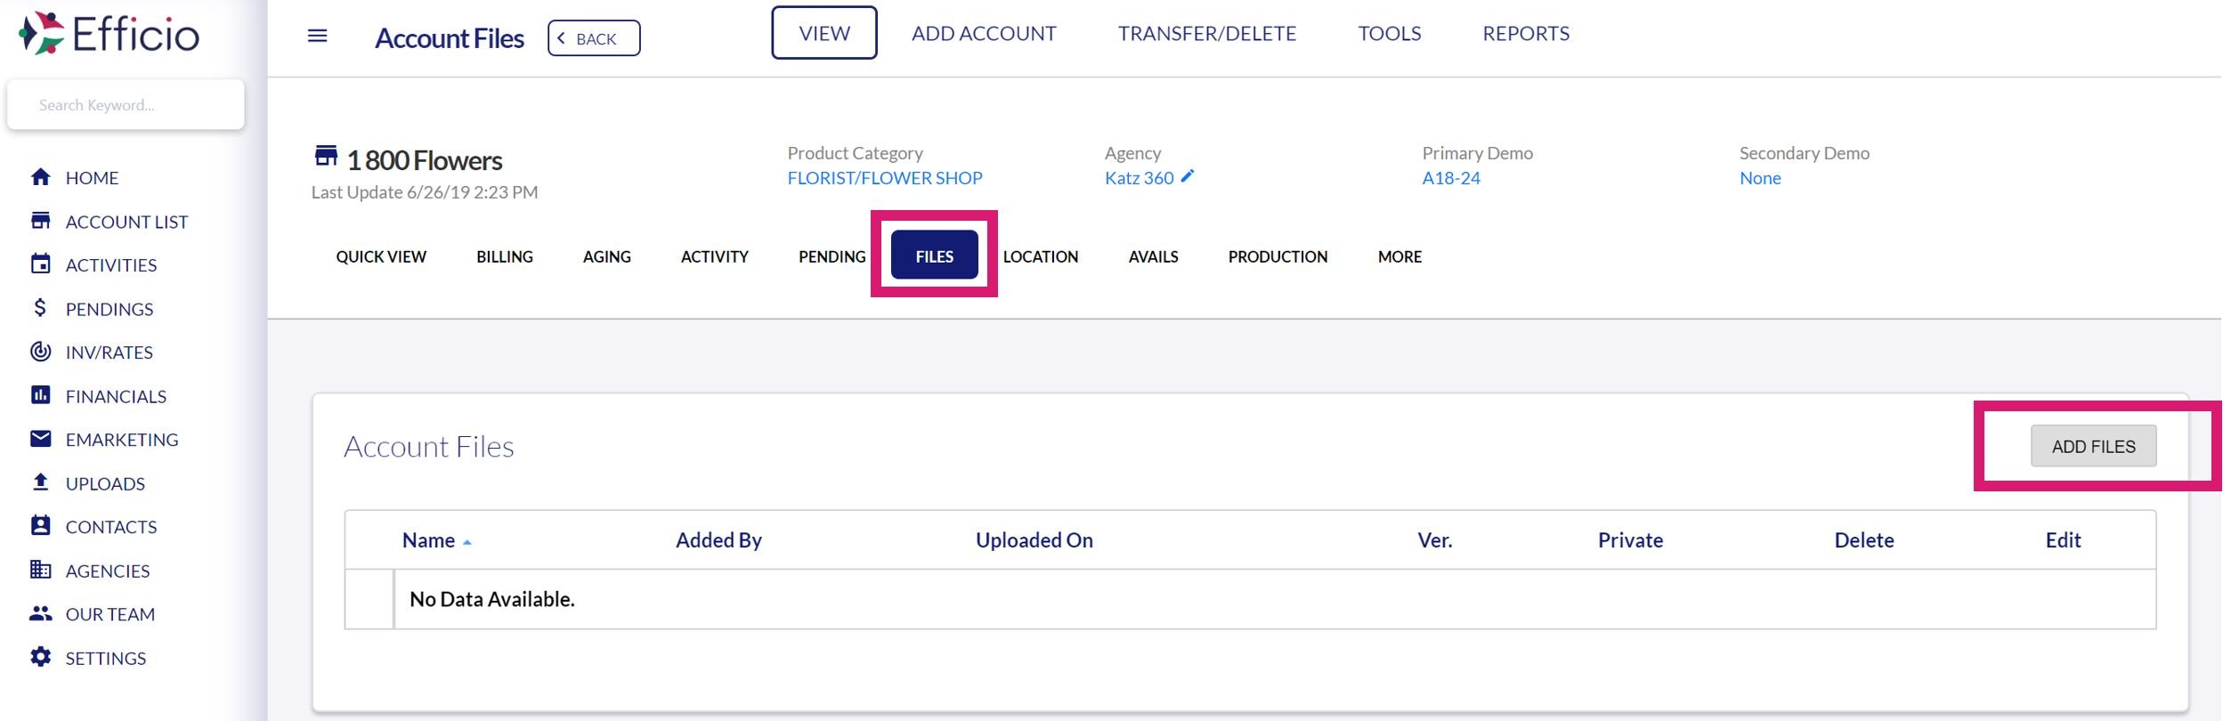Click the None secondary demo link

tap(1760, 178)
